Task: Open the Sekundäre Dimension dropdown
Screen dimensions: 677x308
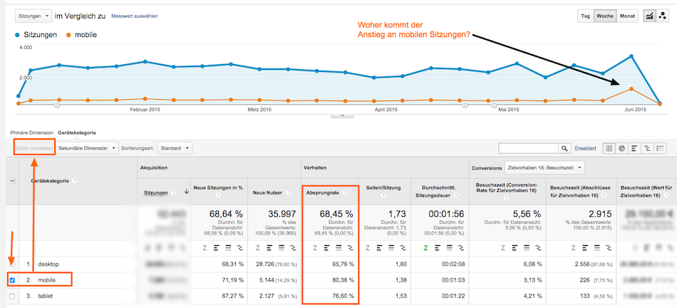Action: point(88,148)
